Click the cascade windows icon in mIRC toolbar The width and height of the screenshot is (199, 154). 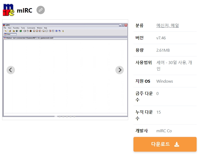click(x=60, y=31)
